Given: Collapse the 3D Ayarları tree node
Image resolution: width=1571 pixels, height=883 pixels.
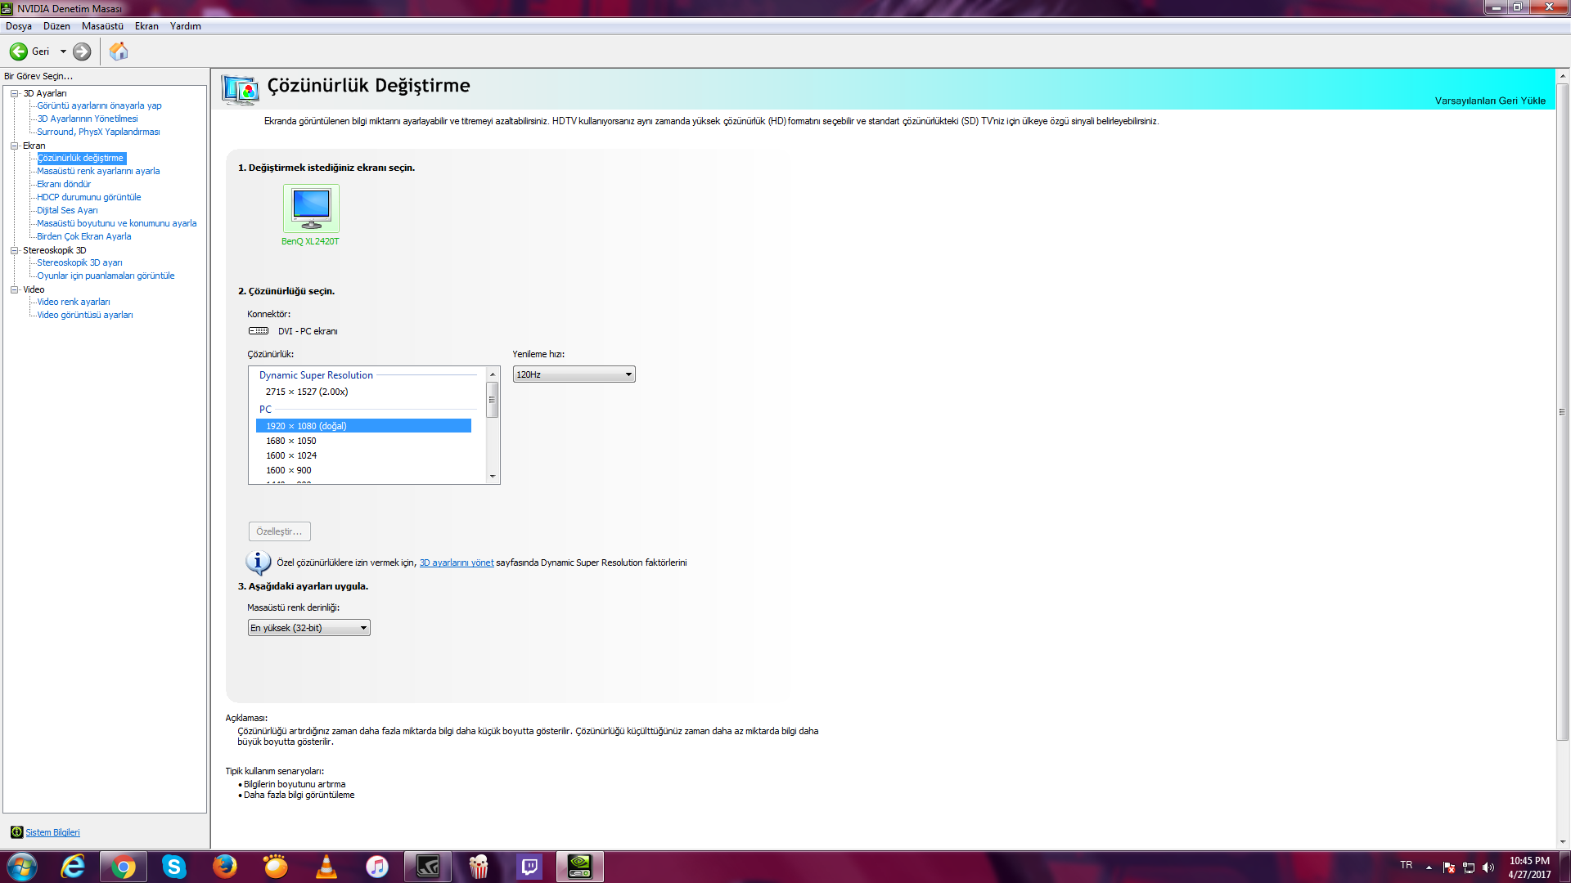Looking at the screenshot, I should coord(14,93).
